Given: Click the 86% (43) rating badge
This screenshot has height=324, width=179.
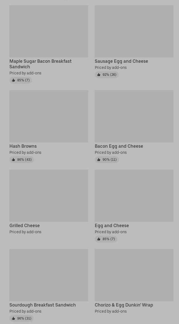Looking at the screenshot, I should tap(22, 160).
